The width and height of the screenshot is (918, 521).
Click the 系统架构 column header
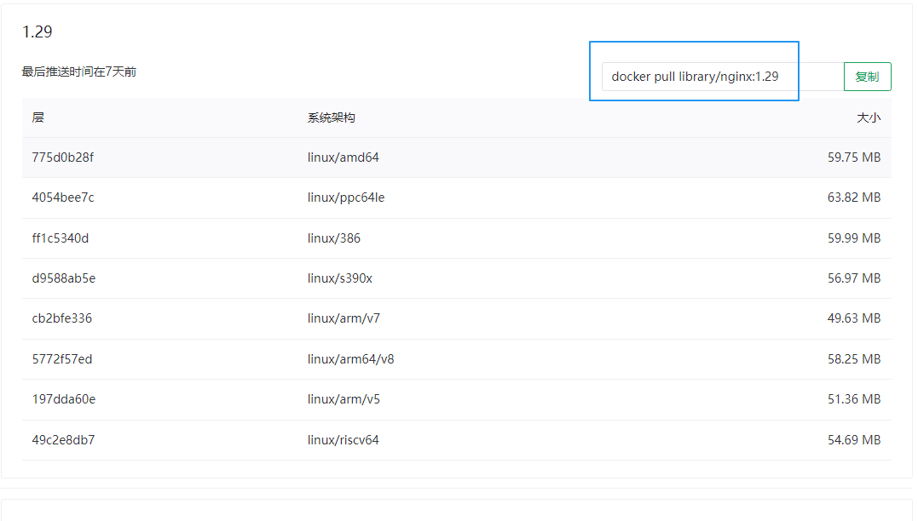click(332, 117)
